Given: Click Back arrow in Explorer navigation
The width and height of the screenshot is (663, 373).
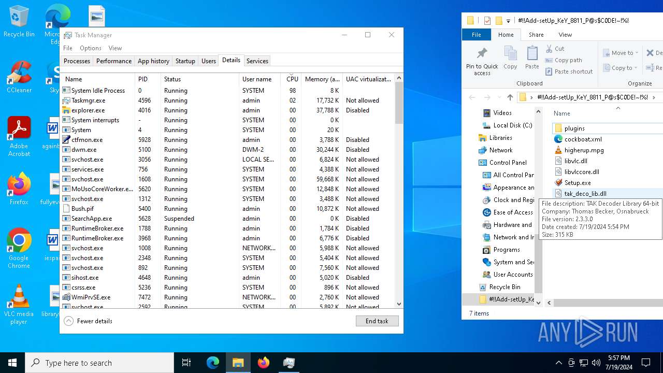Looking at the screenshot, I should coord(472,97).
